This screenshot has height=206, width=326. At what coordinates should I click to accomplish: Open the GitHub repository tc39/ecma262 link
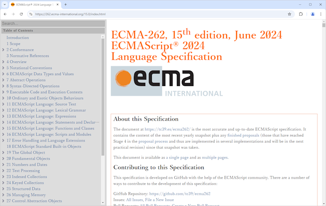pyautogui.click(x=180, y=193)
